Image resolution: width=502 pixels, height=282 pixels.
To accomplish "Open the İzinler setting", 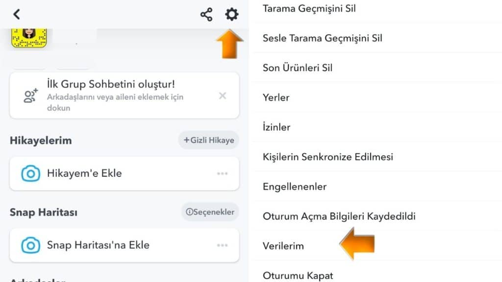I will point(276,127).
